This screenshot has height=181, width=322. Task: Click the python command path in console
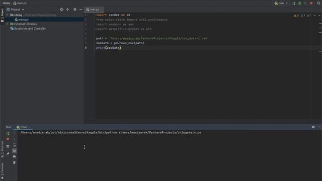[x=111, y=133]
